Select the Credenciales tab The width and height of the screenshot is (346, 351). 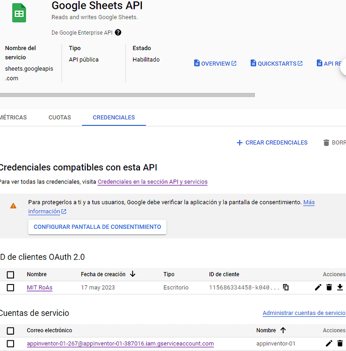point(114,117)
